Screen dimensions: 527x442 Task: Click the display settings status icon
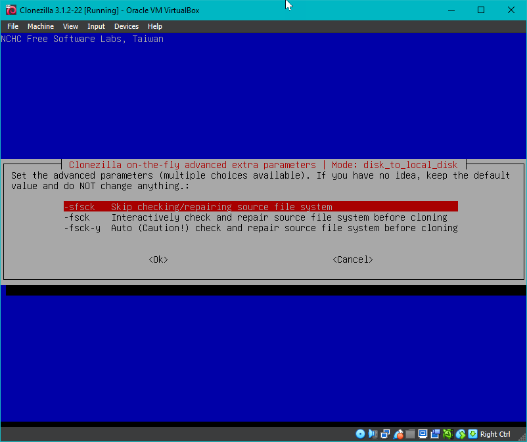click(x=423, y=434)
